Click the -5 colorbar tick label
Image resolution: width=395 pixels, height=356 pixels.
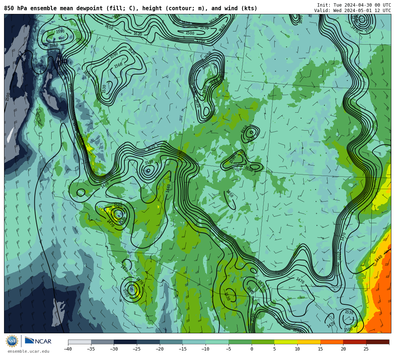point(229,349)
